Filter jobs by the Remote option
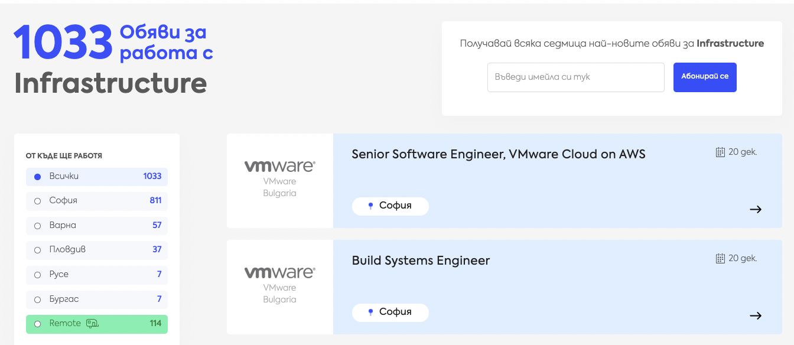Screen dimensions: 794x345 click(97, 324)
